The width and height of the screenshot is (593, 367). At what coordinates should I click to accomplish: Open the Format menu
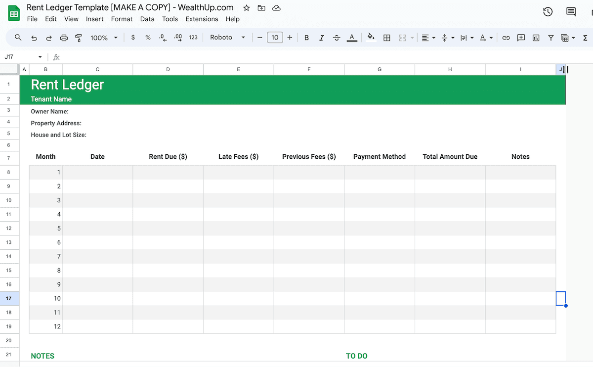[122, 19]
